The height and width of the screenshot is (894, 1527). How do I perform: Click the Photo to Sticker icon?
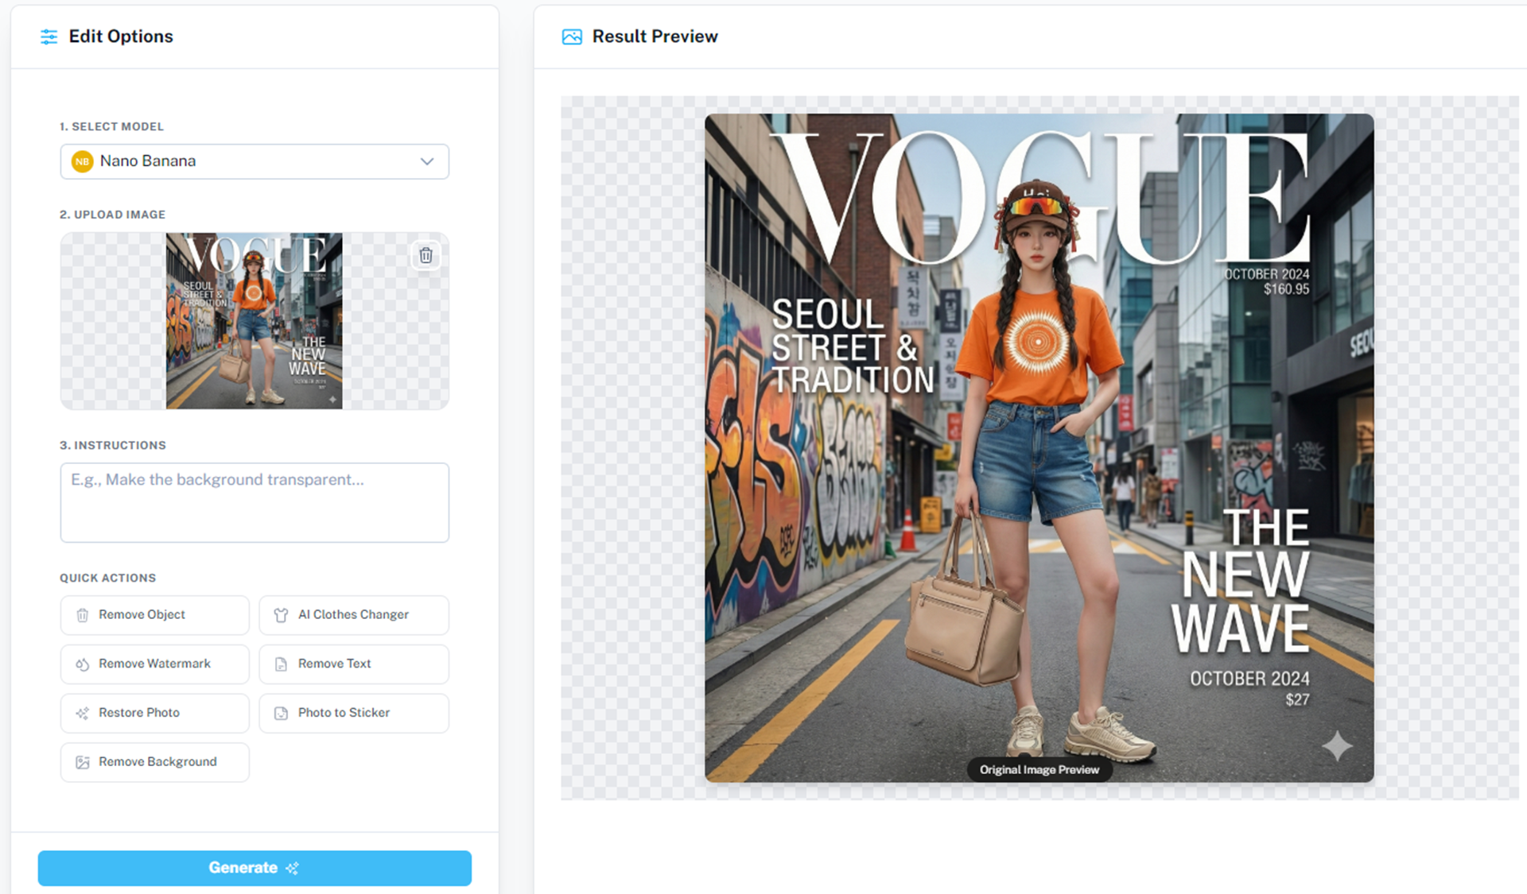[281, 714]
